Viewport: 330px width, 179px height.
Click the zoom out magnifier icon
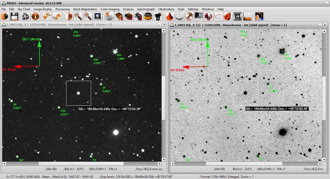78,16
